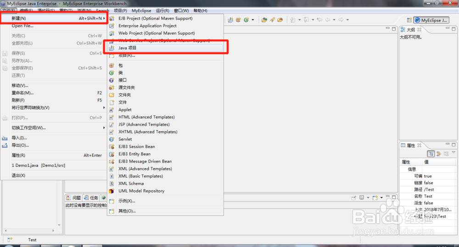Viewport: 459px width, 247px height.
Task: Click the Servlet icon in the submenu
Action: point(112,139)
